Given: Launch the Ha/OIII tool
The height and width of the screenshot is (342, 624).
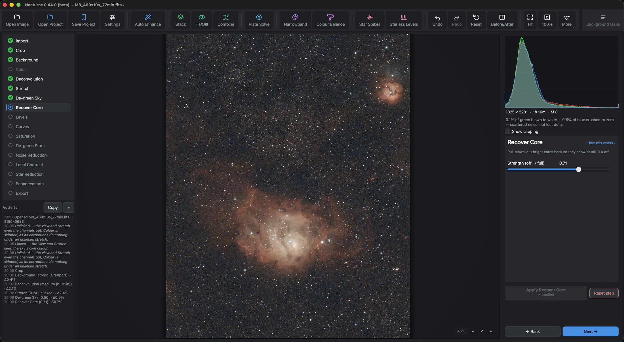Looking at the screenshot, I should pos(201,20).
